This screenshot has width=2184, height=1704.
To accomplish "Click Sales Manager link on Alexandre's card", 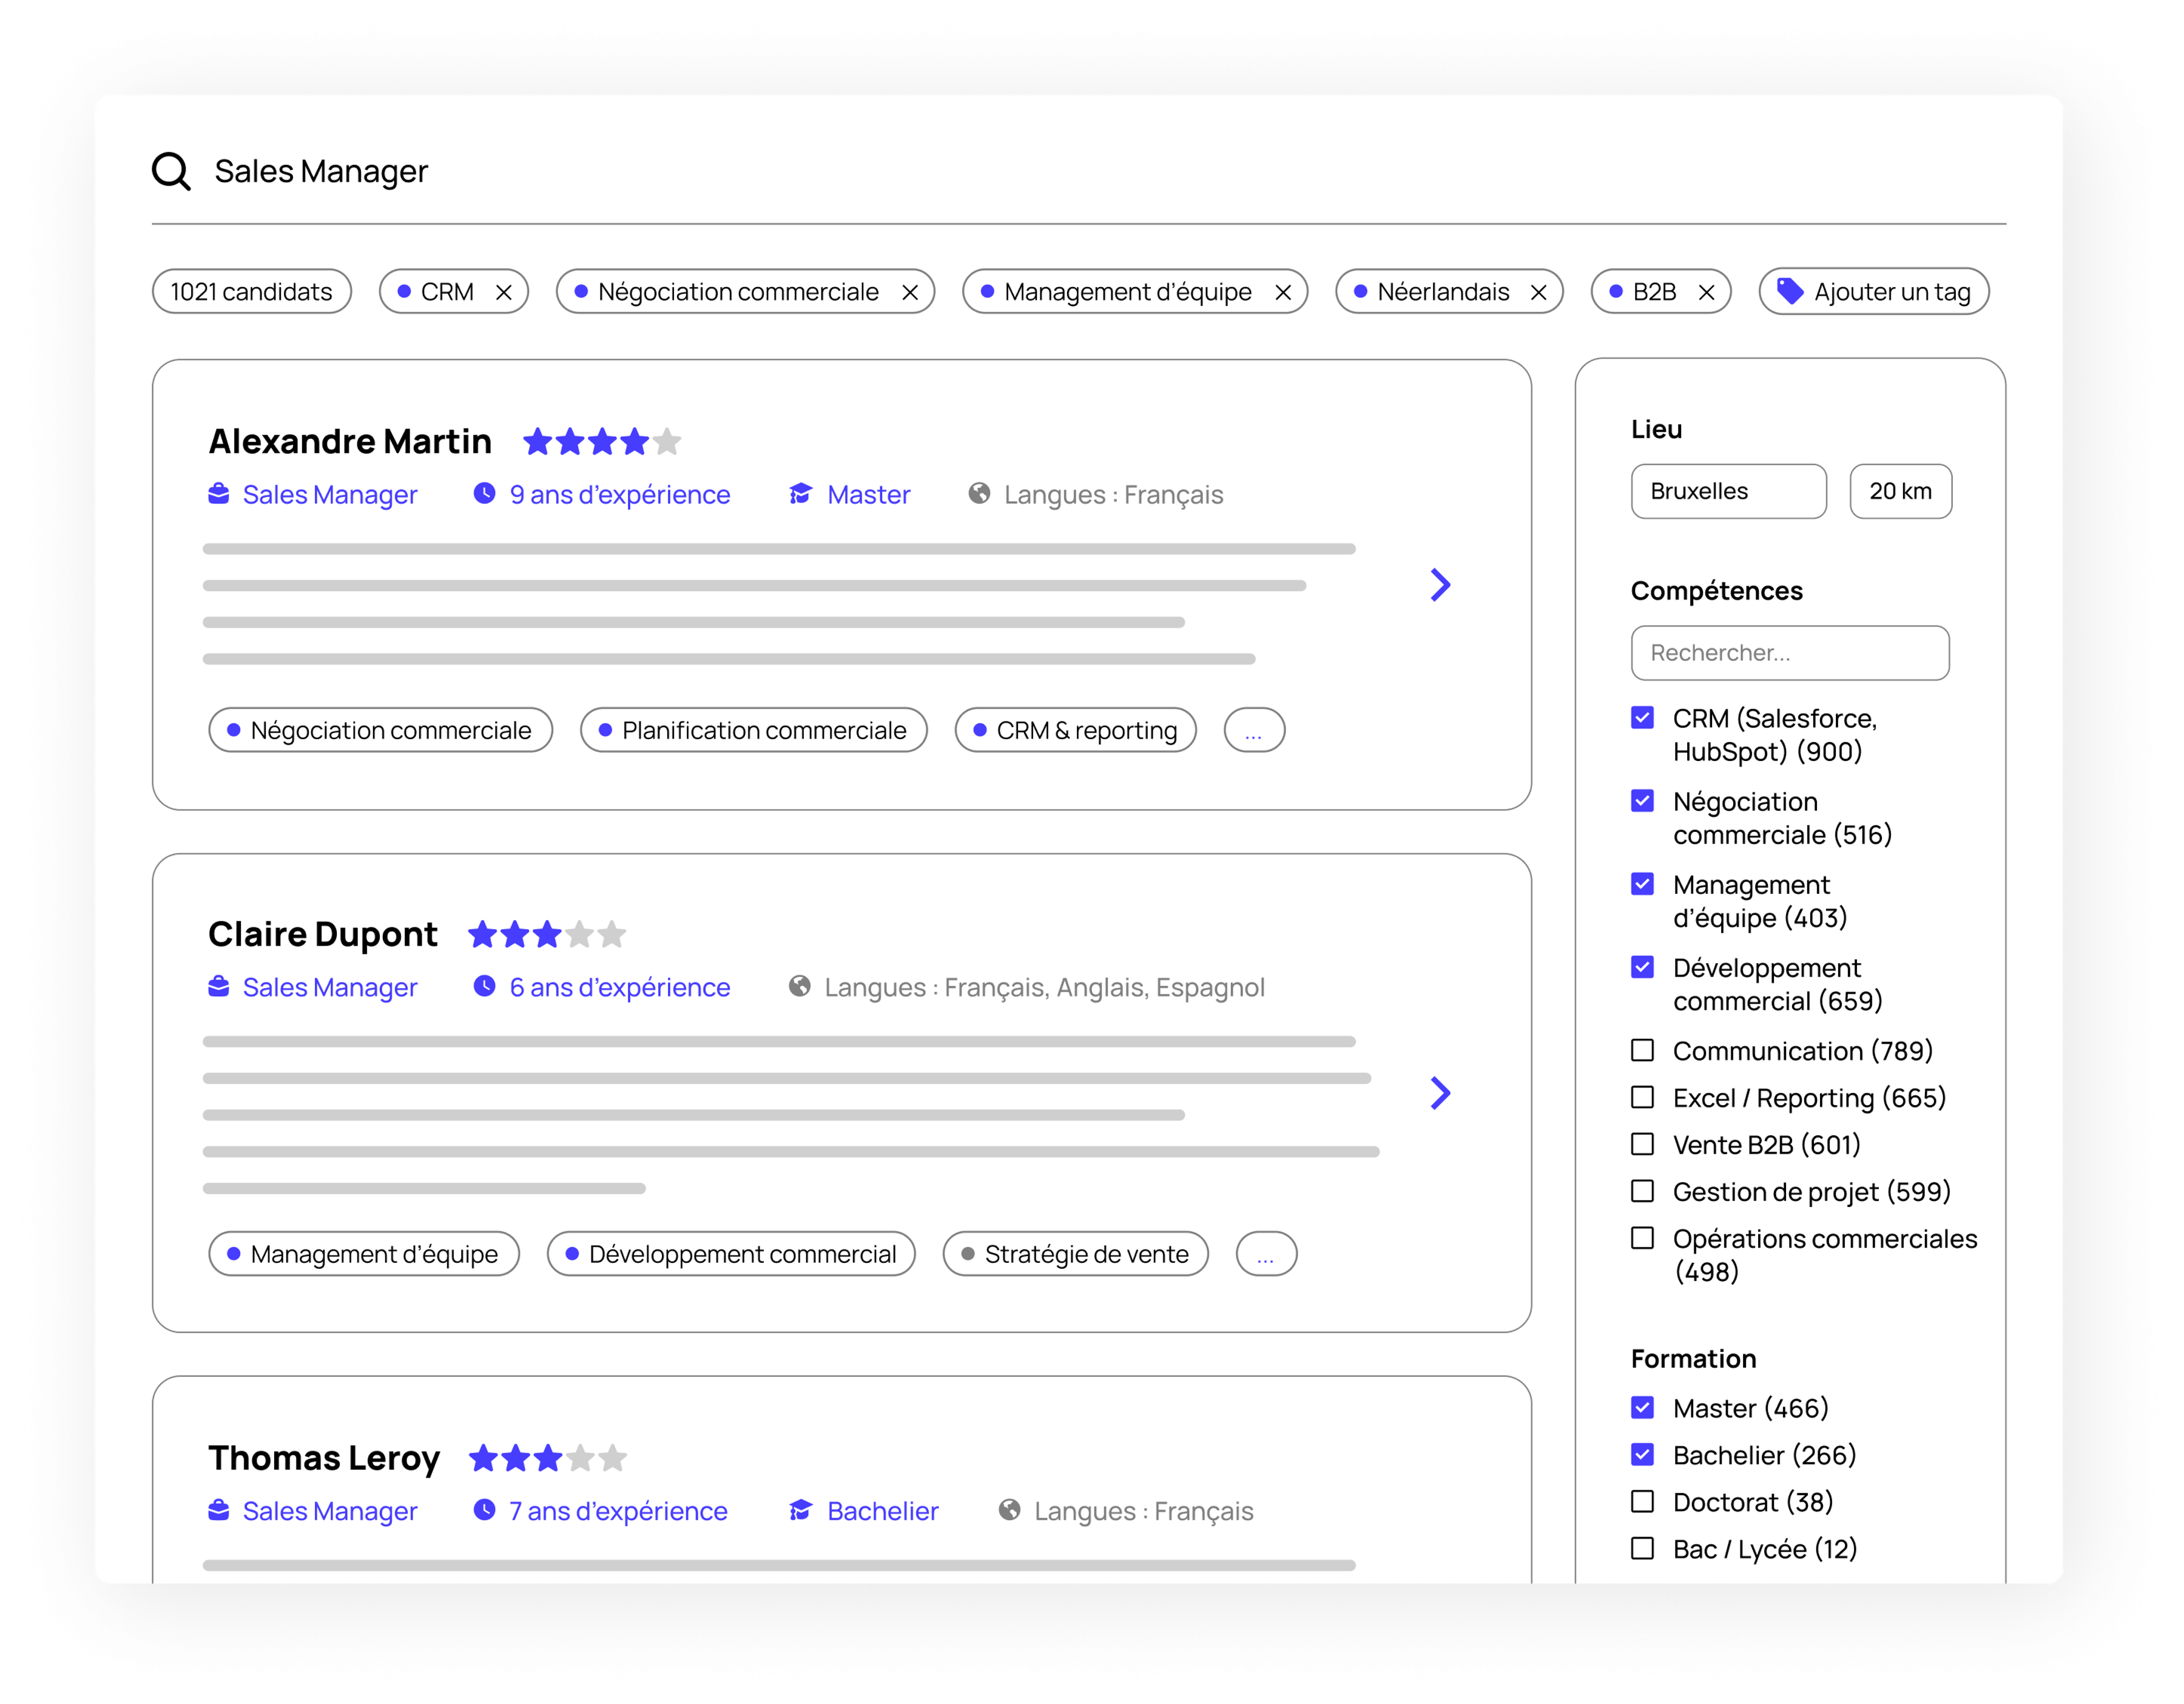I will click(x=330, y=494).
